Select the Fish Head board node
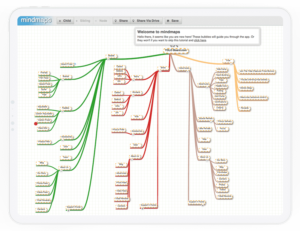This screenshot has width=300, height=231. tap(44, 78)
